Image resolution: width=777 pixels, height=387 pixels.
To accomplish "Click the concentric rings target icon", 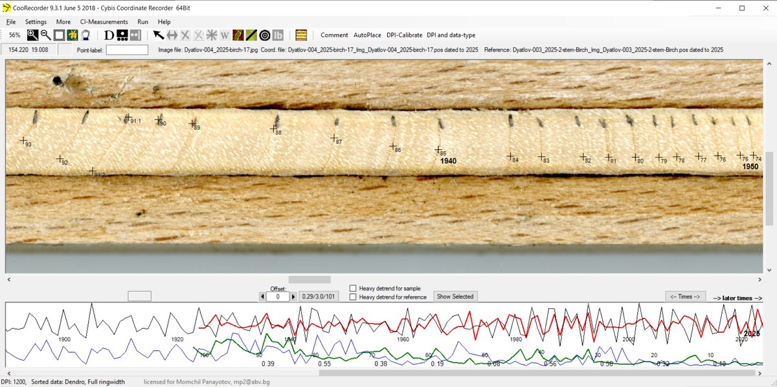I will pos(265,35).
